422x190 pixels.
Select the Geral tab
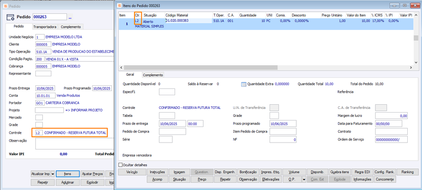pos(130,75)
